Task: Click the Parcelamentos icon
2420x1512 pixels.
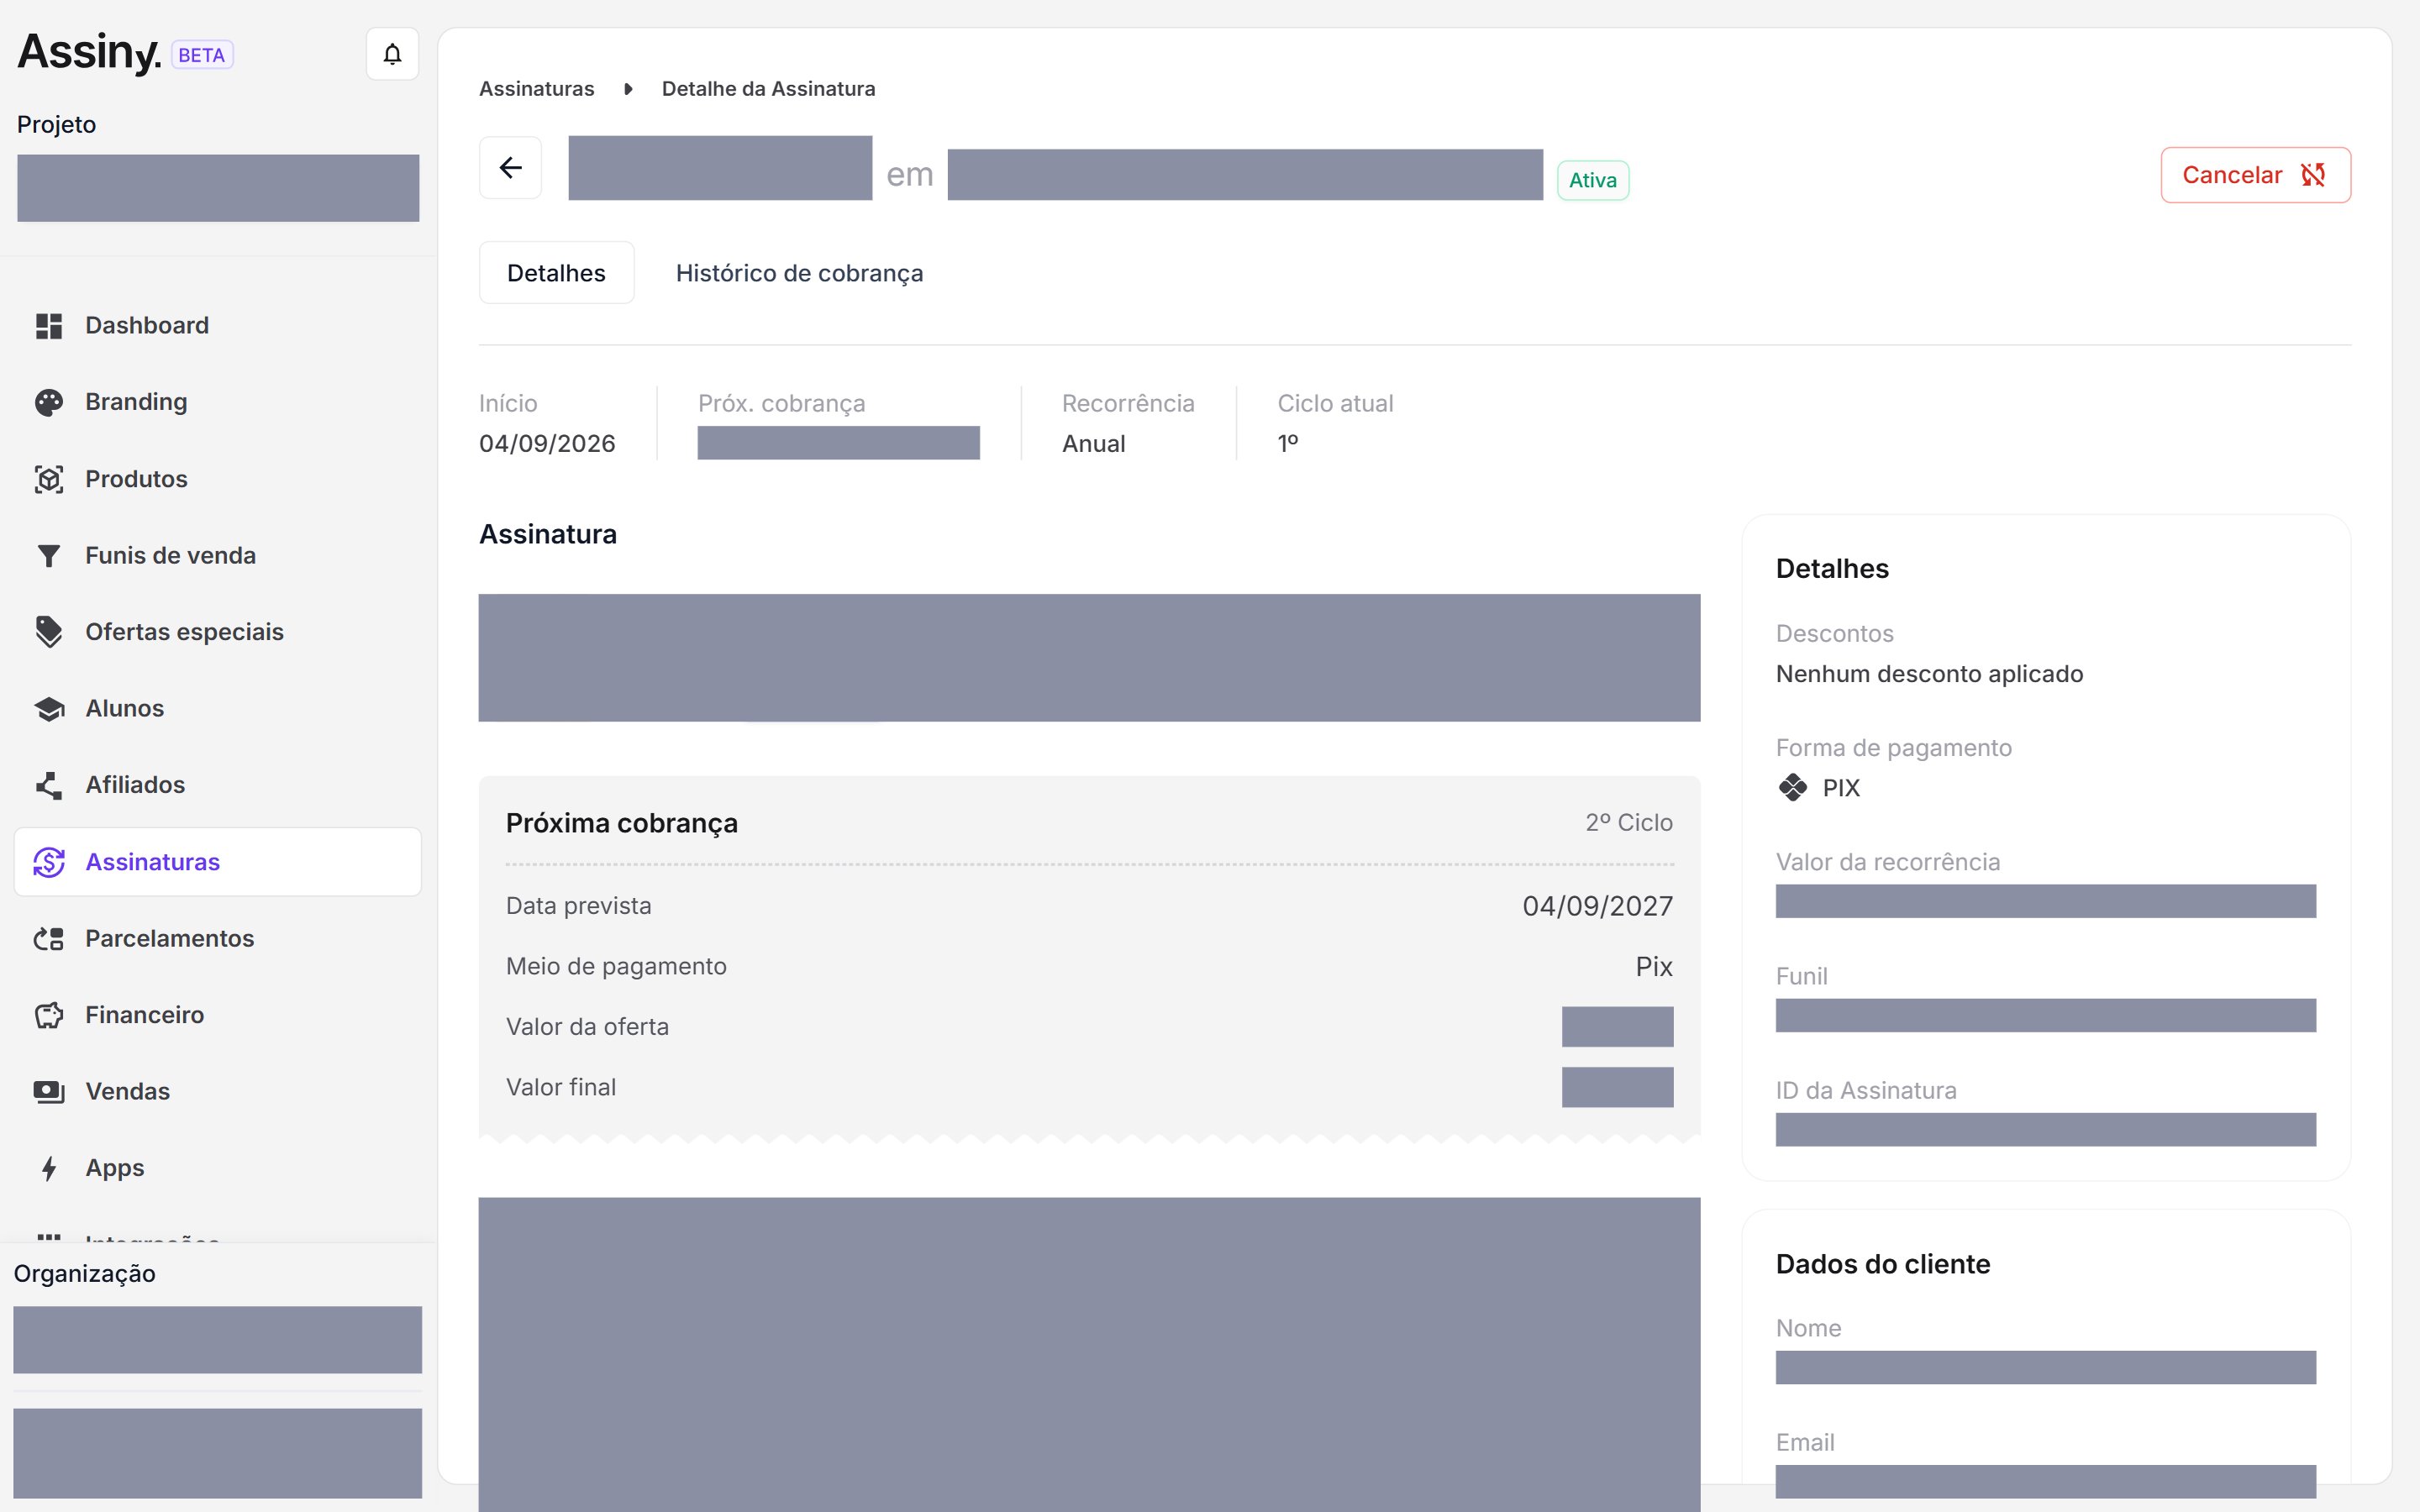Action: point(49,939)
